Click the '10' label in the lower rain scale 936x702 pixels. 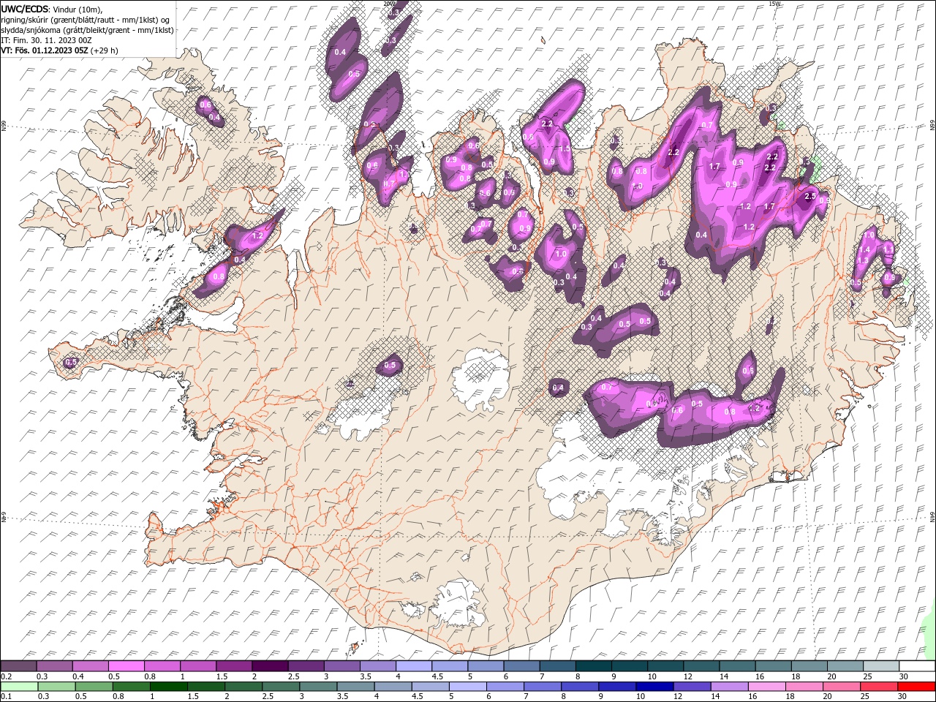(x=641, y=697)
